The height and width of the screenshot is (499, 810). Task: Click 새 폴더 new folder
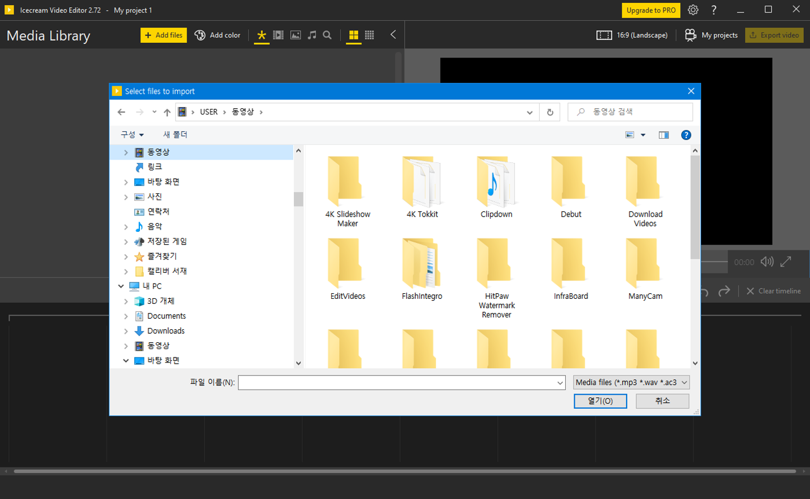click(175, 135)
